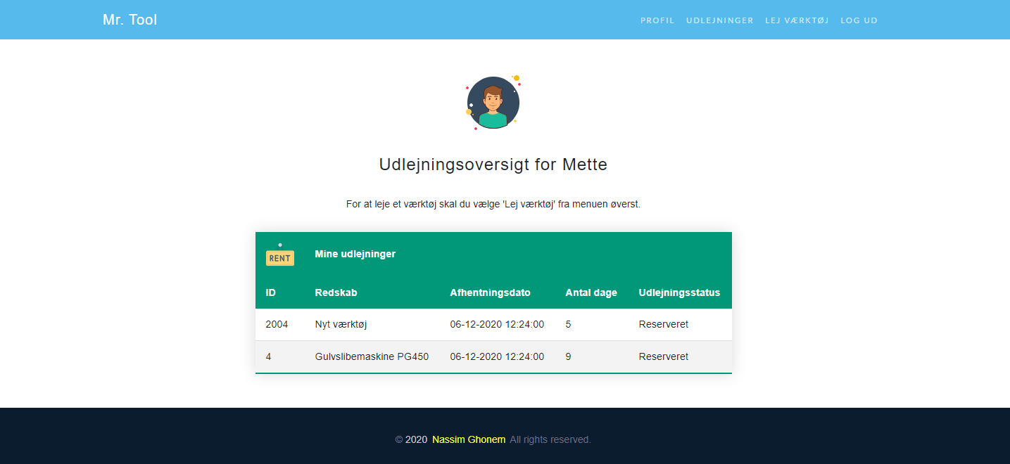Click the ID column header
Screen dimensions: 1010x464
271,292
